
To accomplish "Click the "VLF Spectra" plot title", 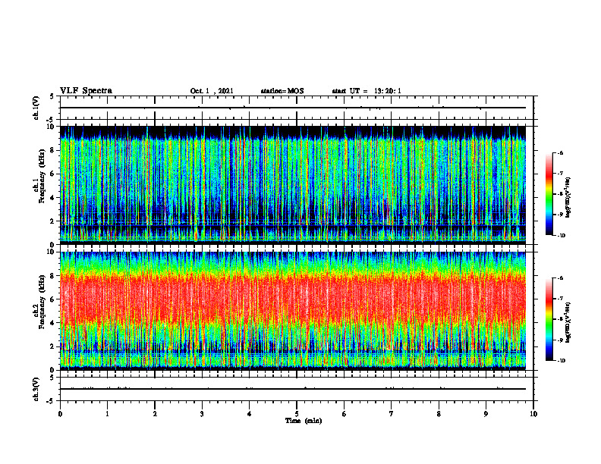I will tap(86, 91).
